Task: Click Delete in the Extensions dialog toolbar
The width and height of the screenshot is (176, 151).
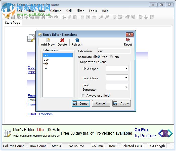Action: [62, 42]
